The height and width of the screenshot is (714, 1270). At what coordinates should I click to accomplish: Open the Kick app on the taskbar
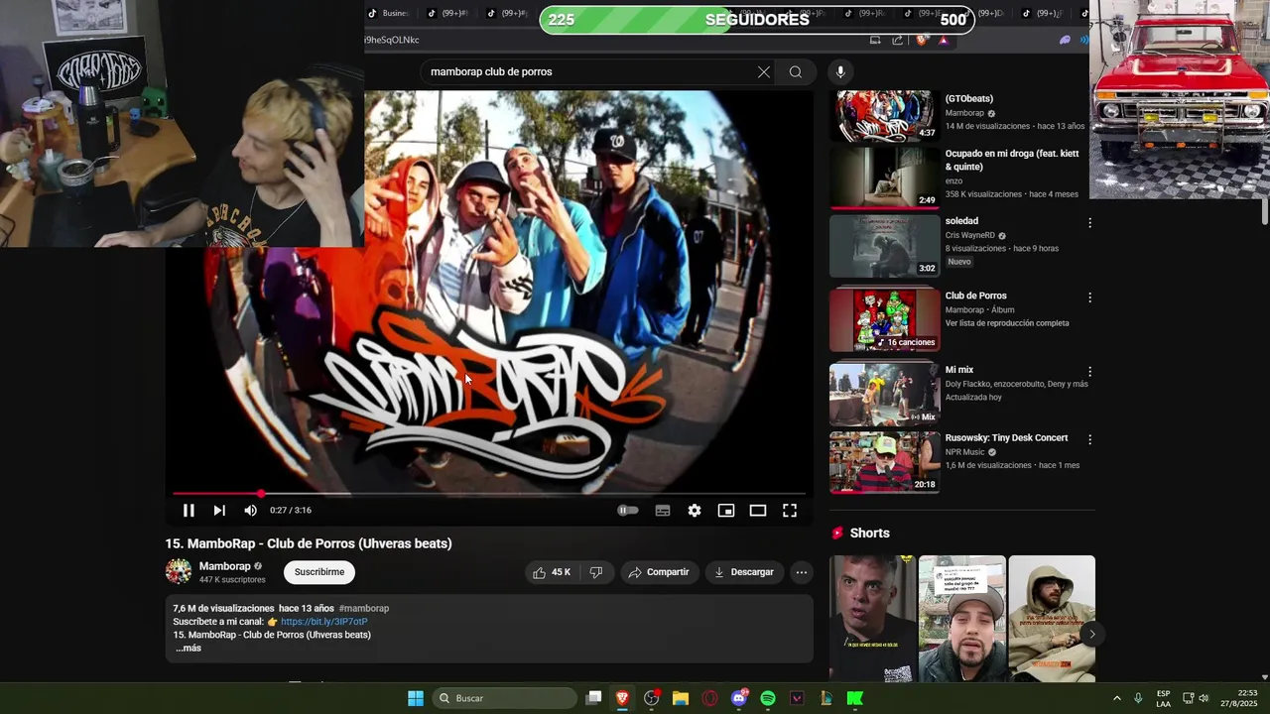point(855,698)
